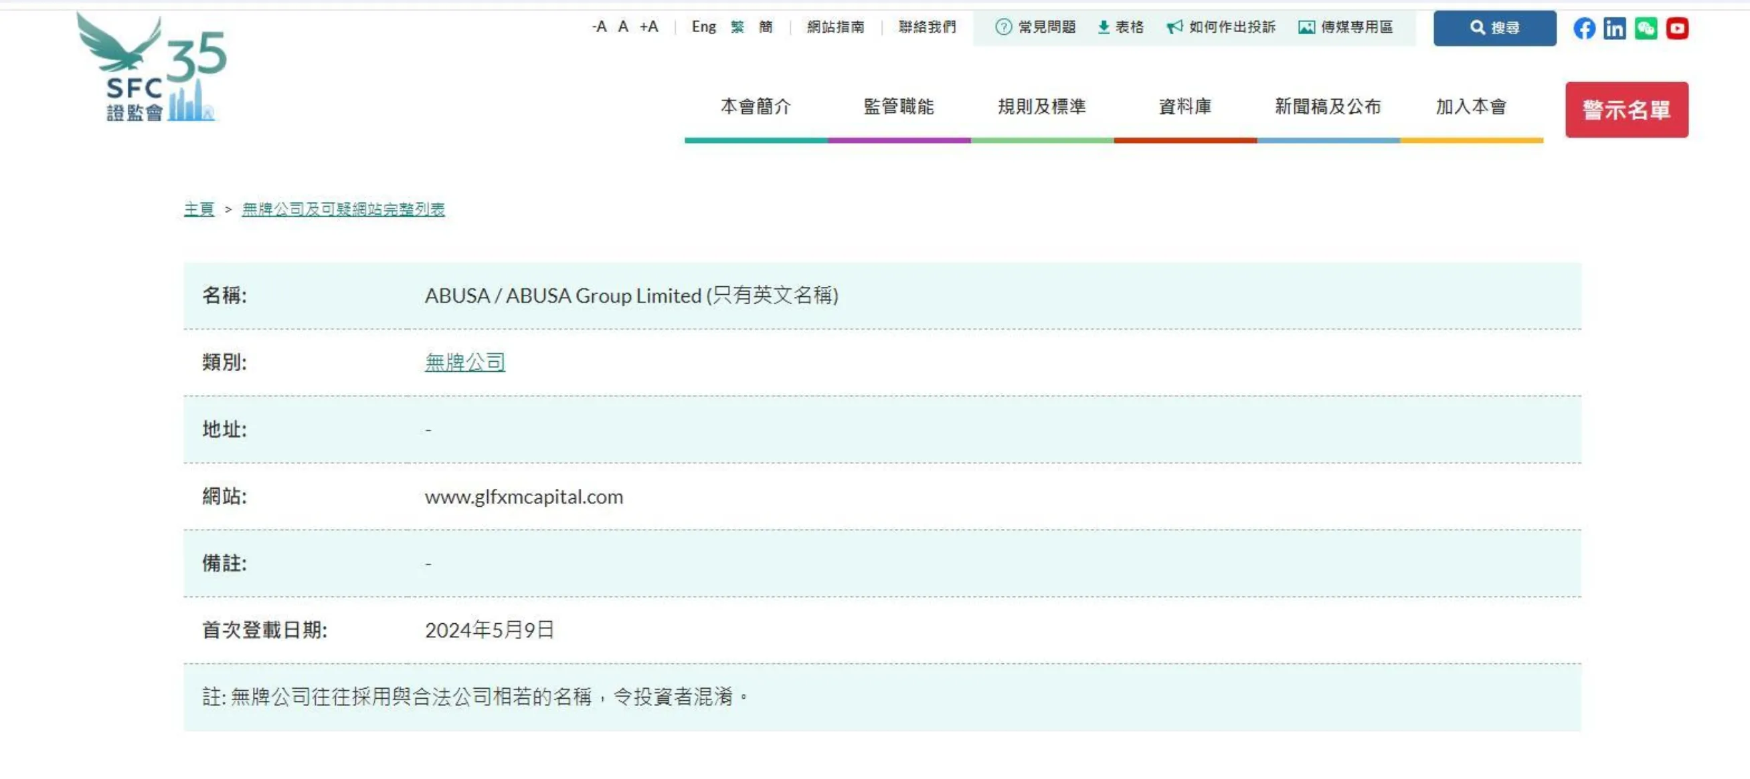Screen dimensions: 1750x779
Task: Switch language to 繁 Traditional Chinese
Action: tap(737, 27)
